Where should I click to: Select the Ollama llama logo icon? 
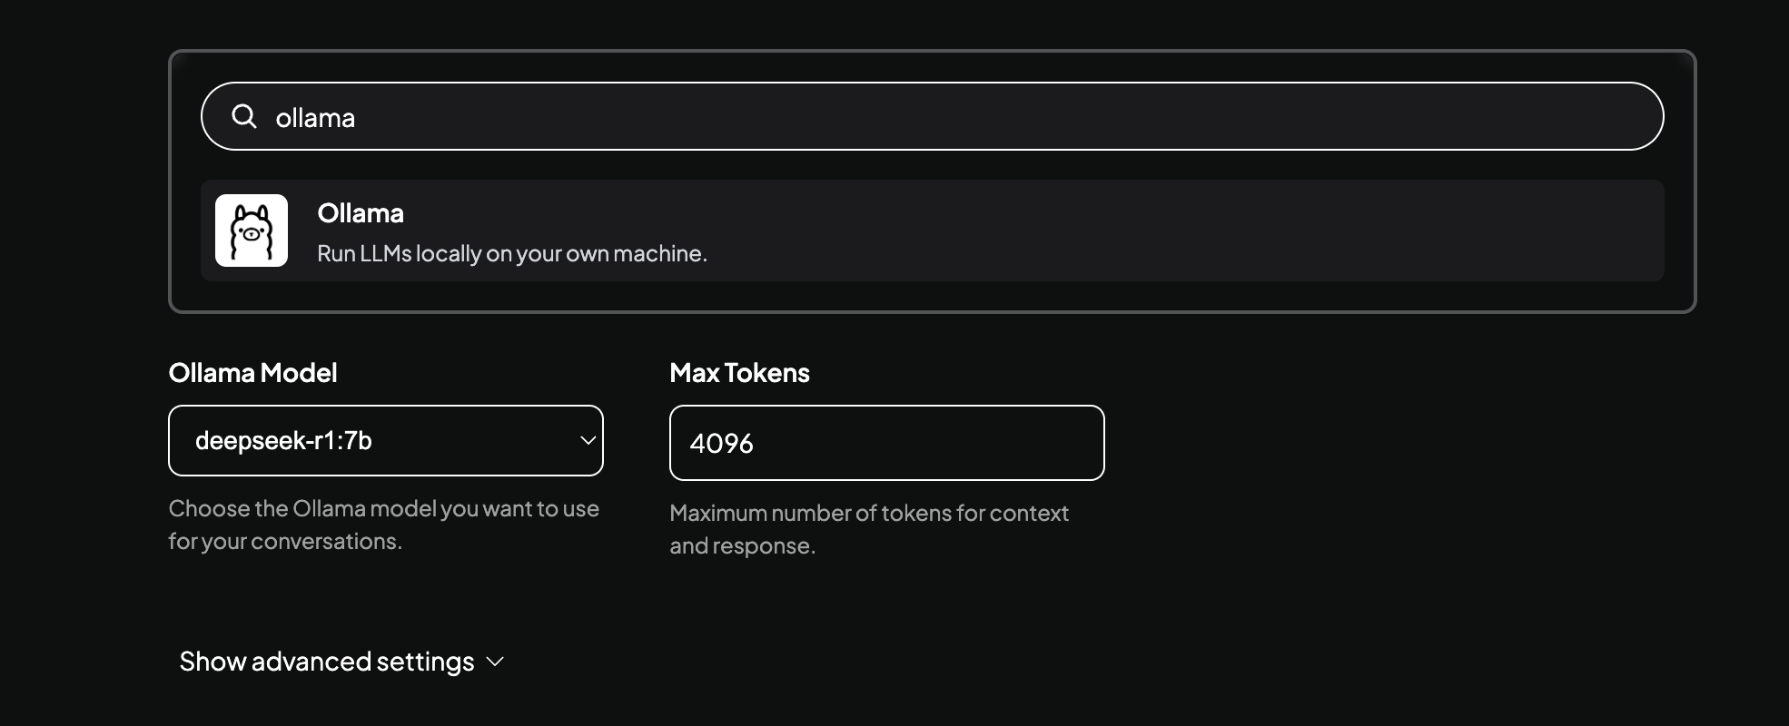252,231
